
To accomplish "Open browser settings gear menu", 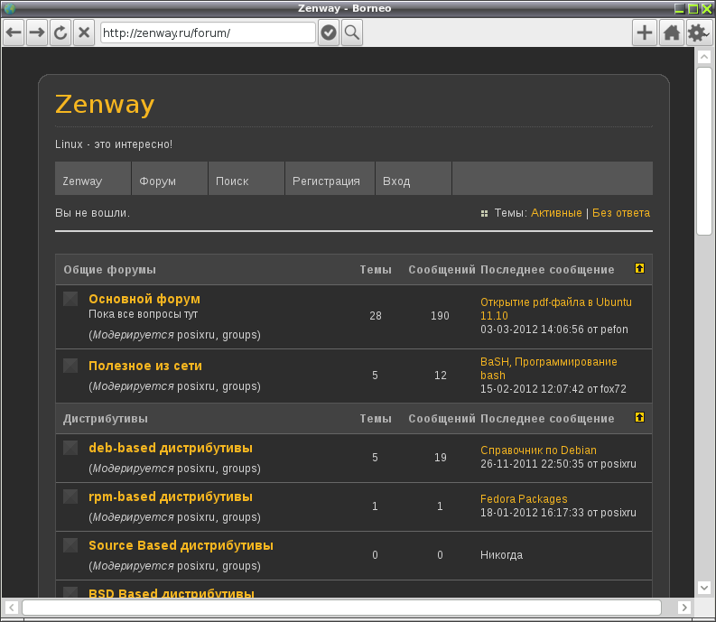I will coord(699,32).
